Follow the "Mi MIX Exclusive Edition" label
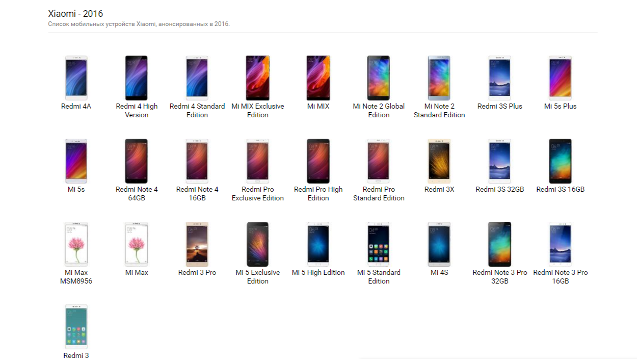 click(x=258, y=111)
